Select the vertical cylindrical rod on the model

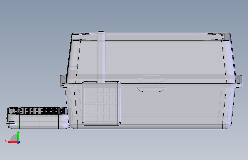point(101,57)
